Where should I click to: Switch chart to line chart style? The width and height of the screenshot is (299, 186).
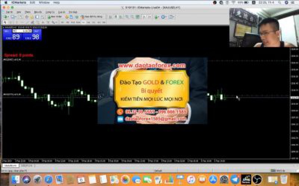[x=121, y=17]
